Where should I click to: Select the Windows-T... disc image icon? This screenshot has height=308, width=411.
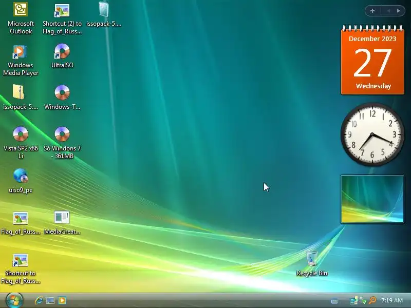62,97
